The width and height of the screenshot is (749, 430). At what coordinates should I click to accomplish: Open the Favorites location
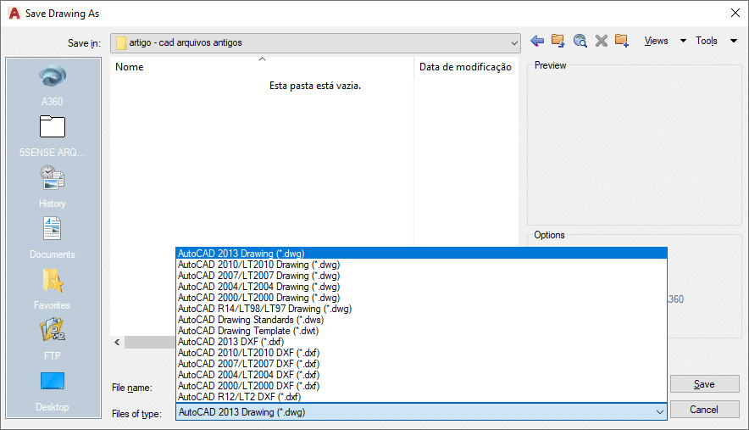(52, 289)
